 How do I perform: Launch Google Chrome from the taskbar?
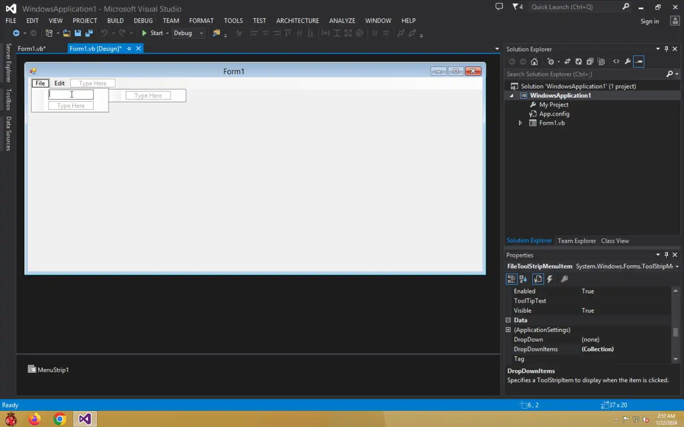pos(59,419)
